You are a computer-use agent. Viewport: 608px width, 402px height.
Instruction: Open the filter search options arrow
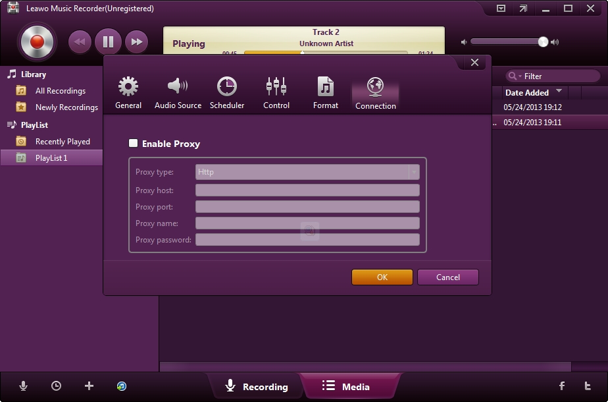tap(520, 76)
